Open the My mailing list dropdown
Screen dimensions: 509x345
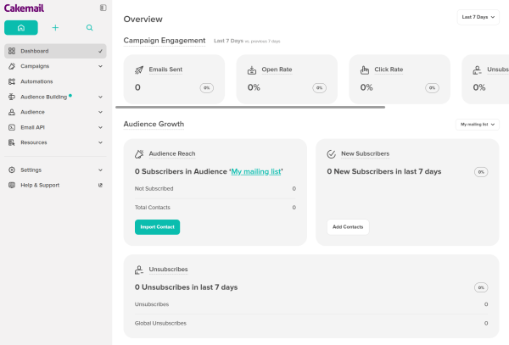(x=478, y=125)
